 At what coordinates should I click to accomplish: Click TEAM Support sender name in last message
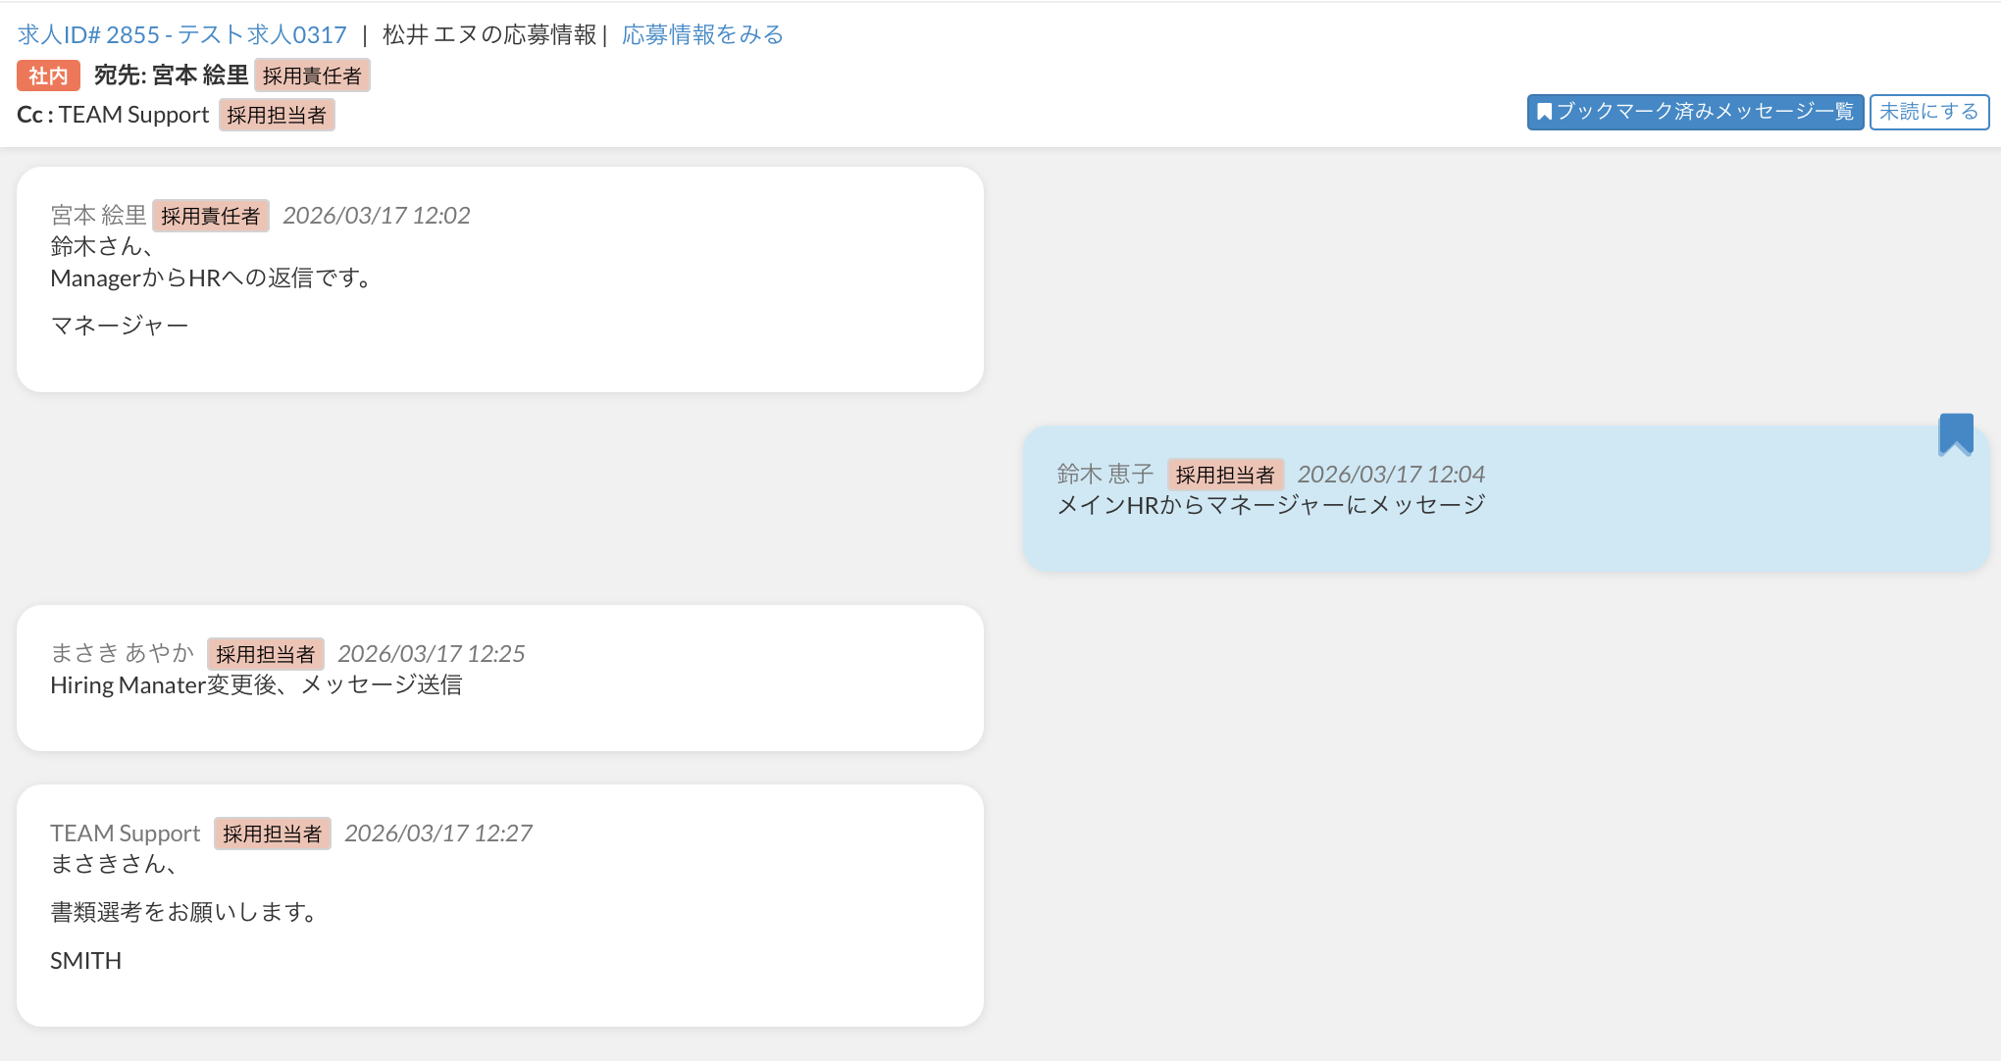[125, 834]
